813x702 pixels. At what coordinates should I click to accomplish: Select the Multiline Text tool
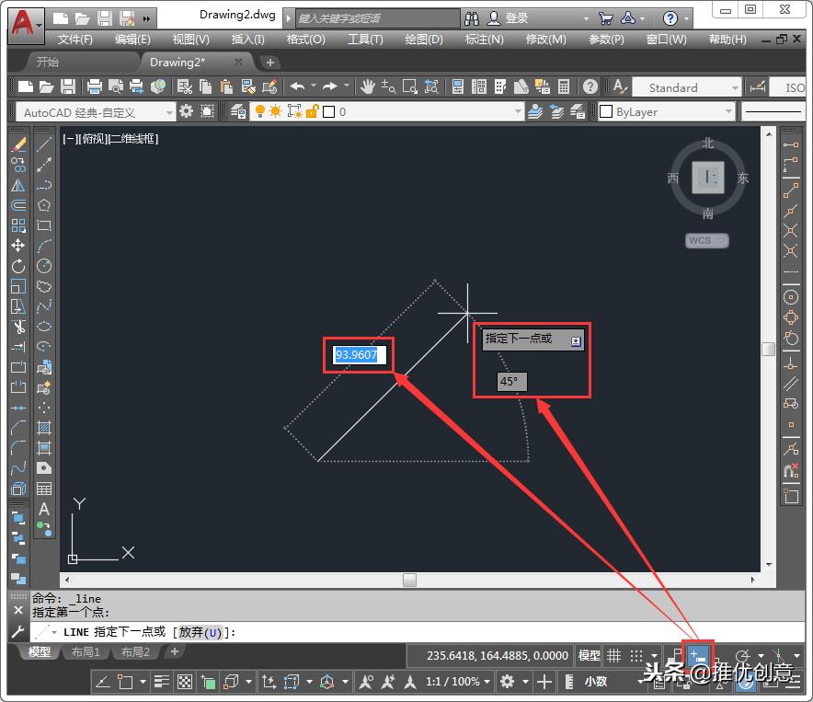point(43,506)
